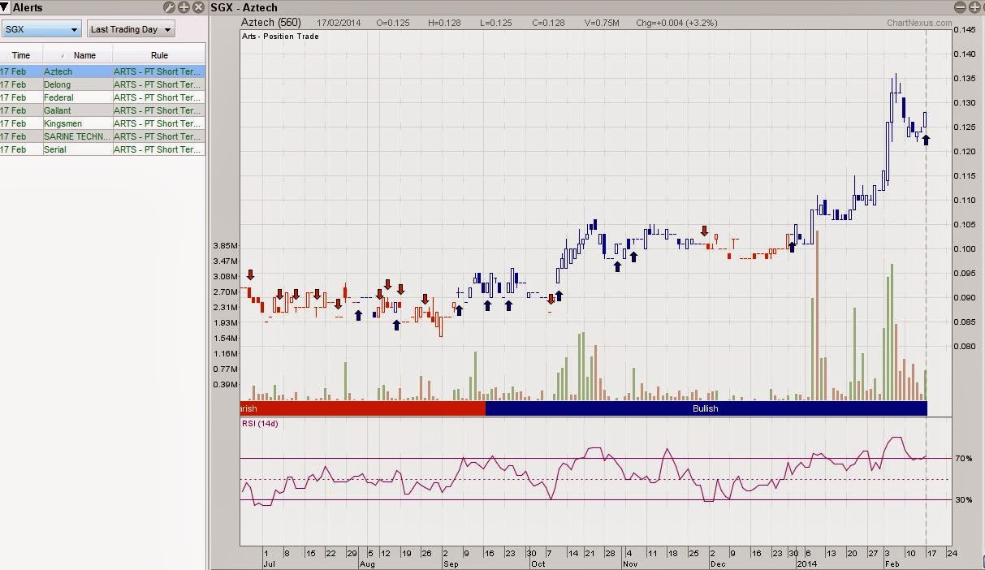Click the 17/02/2014 date readout

point(339,23)
